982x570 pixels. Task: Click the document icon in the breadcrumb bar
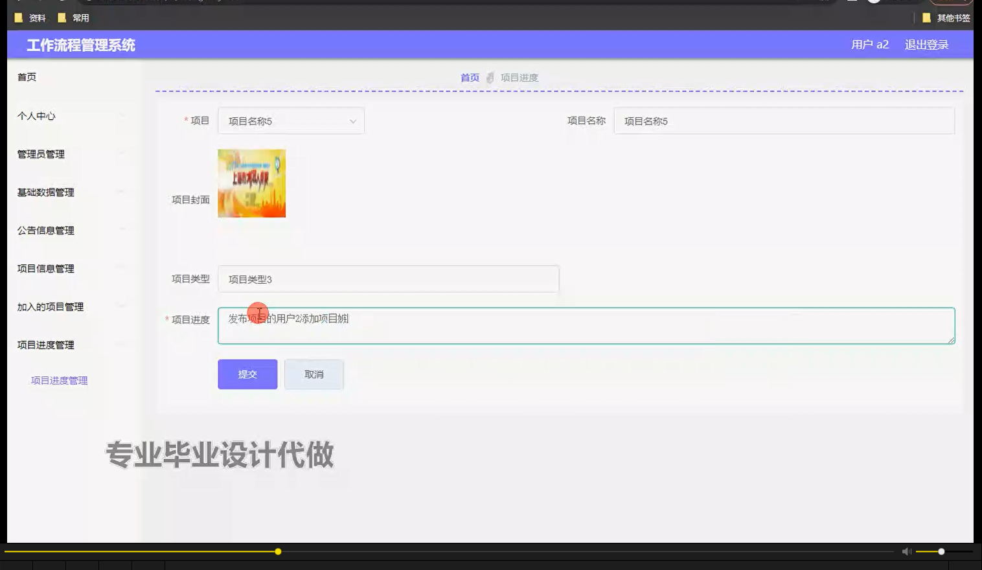pos(490,77)
